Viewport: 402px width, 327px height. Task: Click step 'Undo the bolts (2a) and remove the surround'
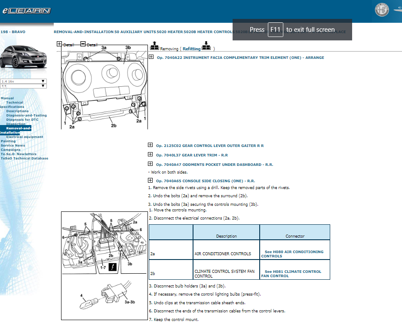(x=198, y=196)
